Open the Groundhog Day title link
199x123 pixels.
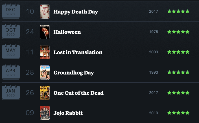[x=74, y=73]
